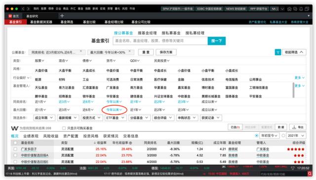Click the blue filter funnel icon

(278, 52)
